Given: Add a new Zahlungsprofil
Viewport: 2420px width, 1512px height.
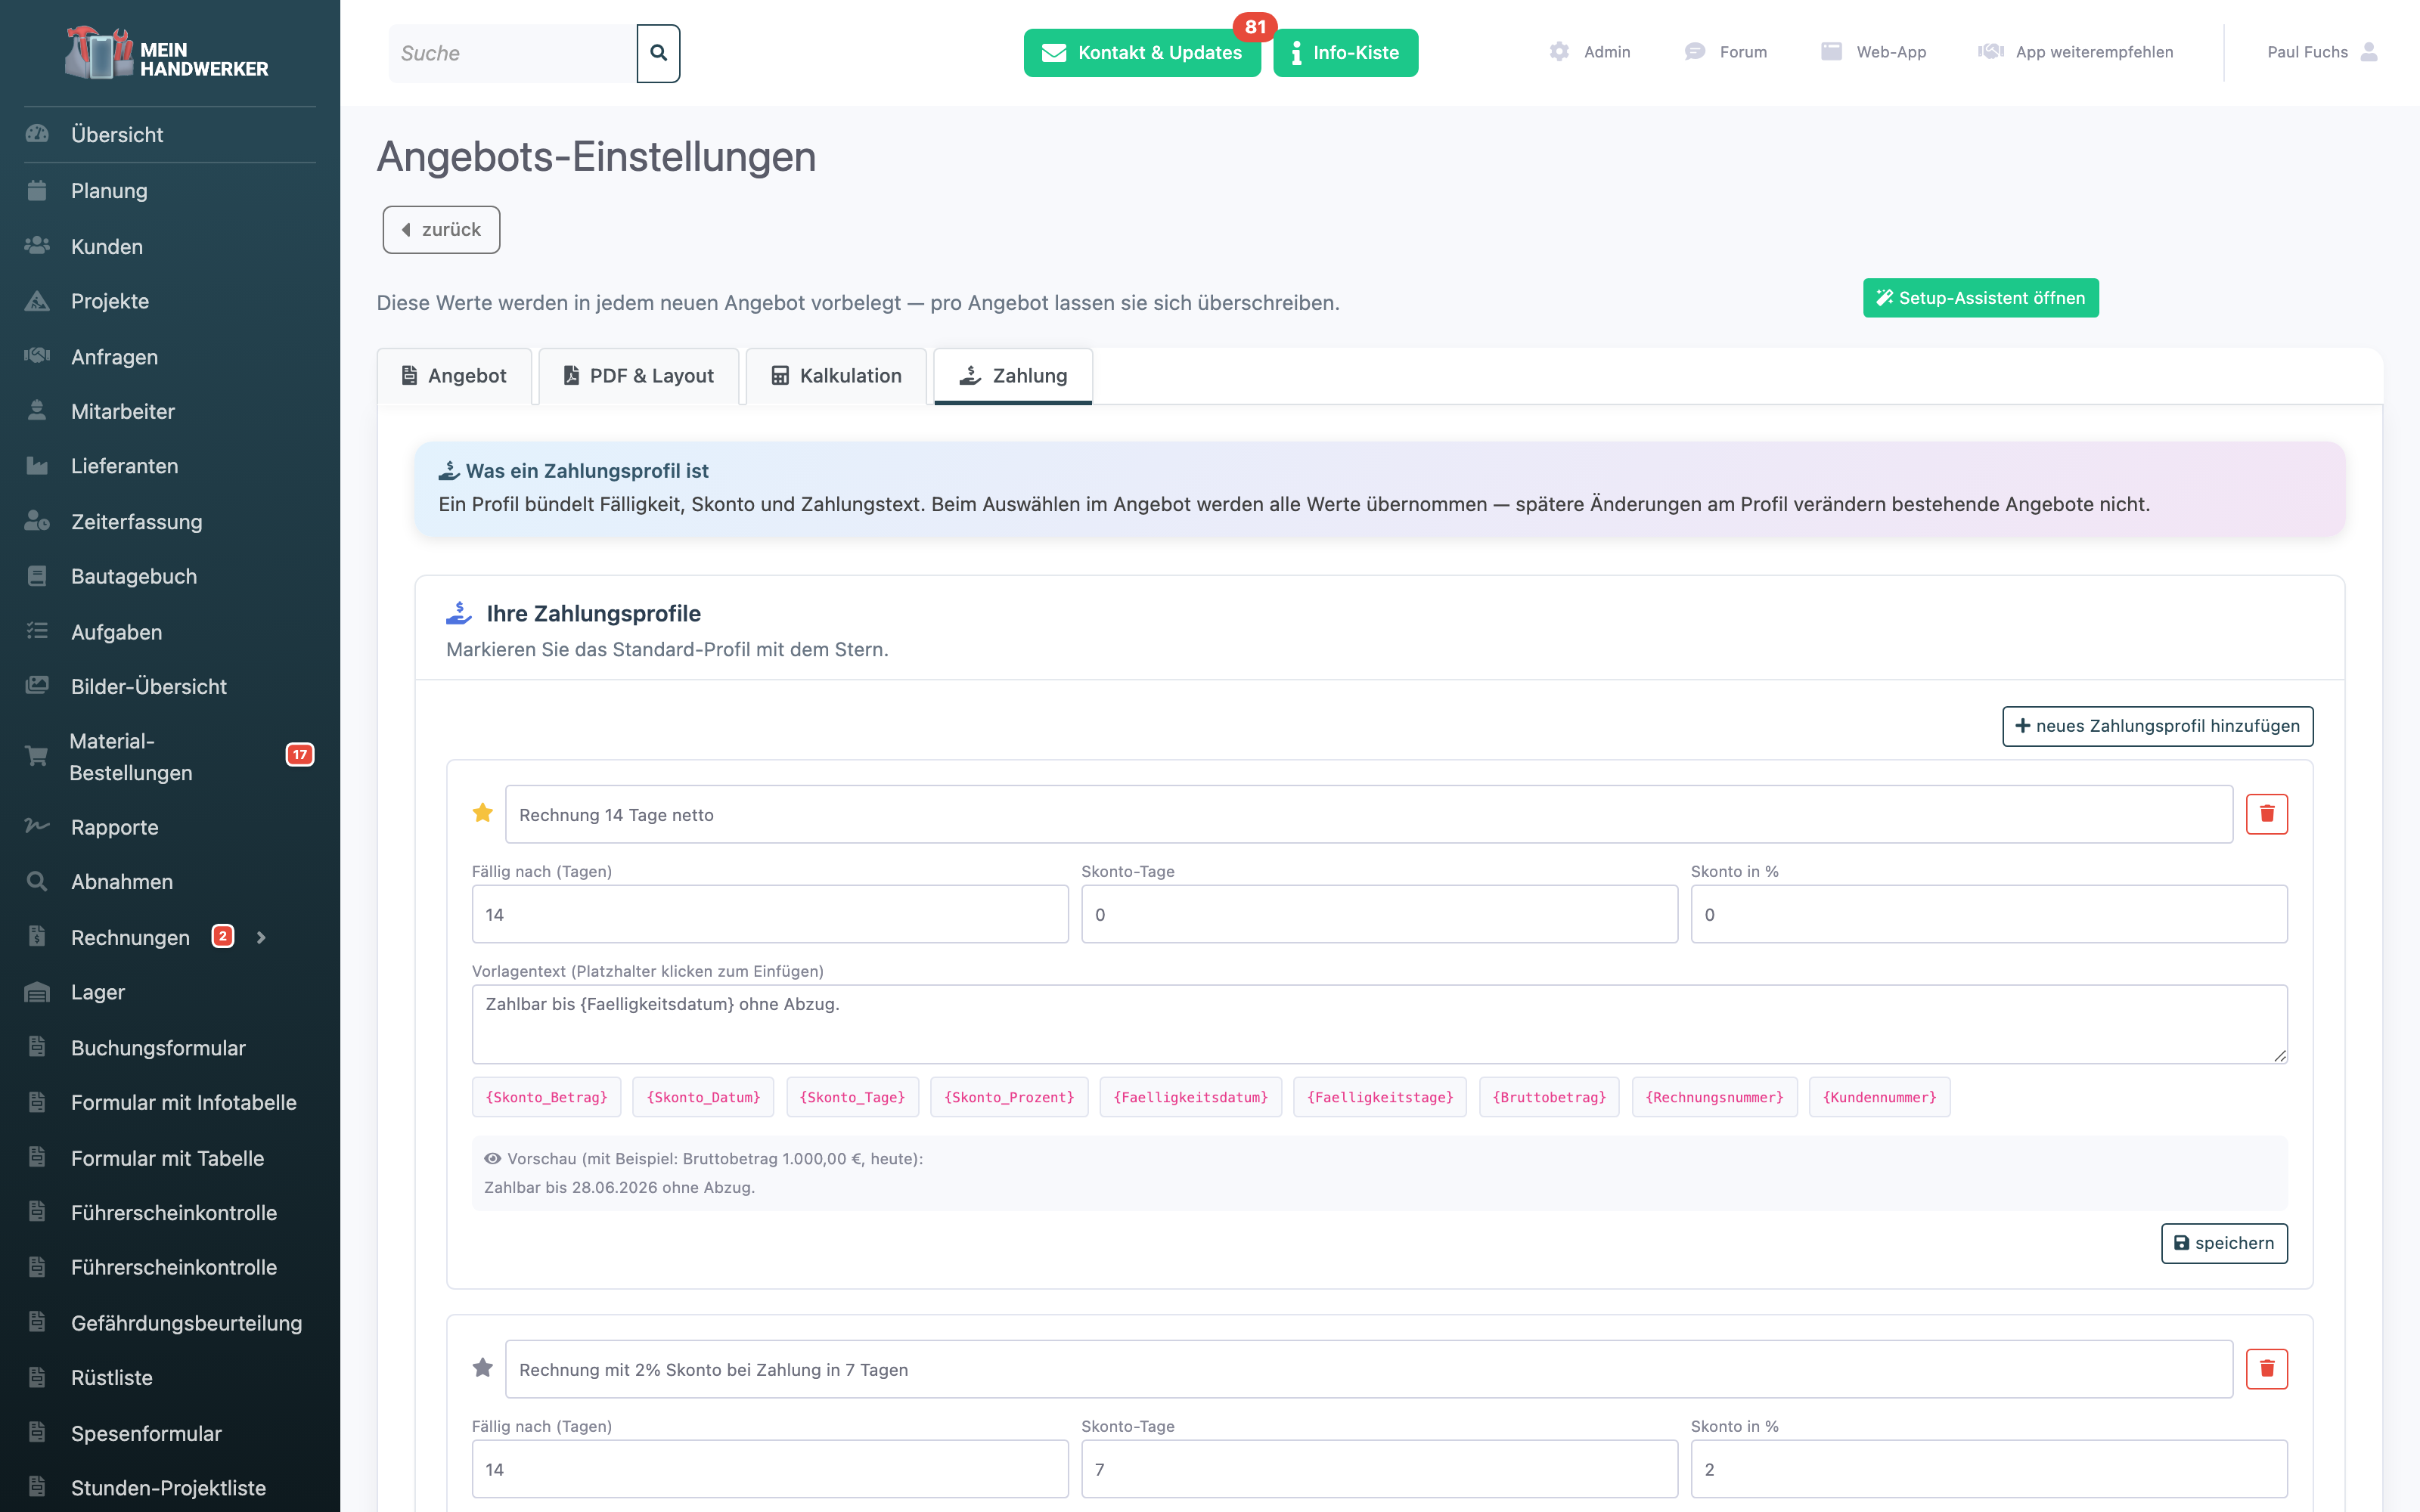Looking at the screenshot, I should (x=2157, y=726).
